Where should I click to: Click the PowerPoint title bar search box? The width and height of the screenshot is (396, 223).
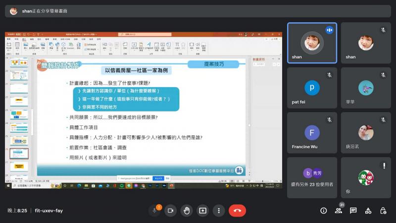tap(145, 34)
